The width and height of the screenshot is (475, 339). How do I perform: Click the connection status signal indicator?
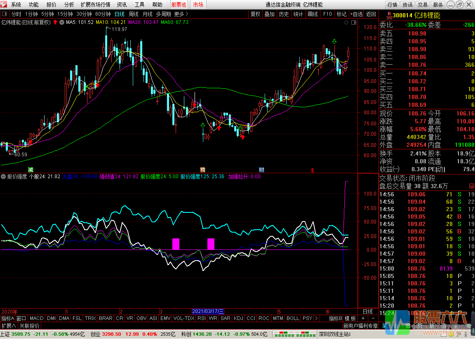point(294,334)
